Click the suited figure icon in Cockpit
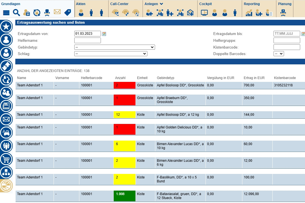 pos(235,13)
